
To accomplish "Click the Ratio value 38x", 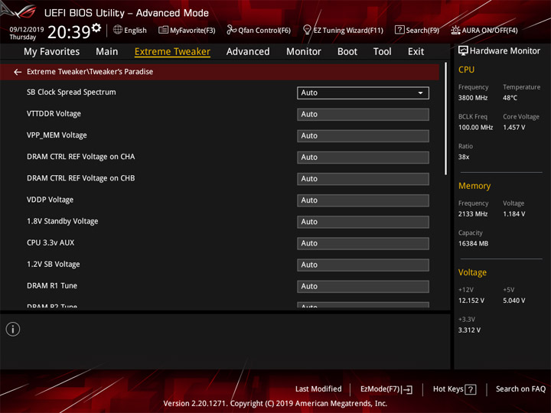I will pos(464,157).
